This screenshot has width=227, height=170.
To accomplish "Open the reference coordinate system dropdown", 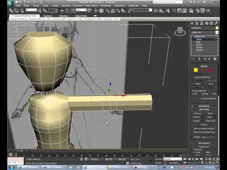I will 81,10.
